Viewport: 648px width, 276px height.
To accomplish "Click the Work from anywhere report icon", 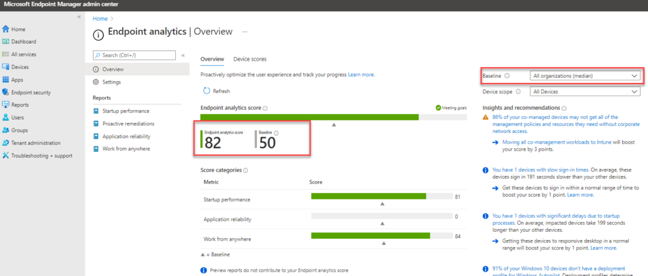I will click(x=96, y=149).
